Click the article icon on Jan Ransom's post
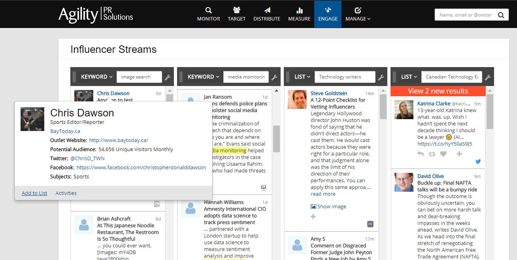517x260 pixels. click(263, 187)
